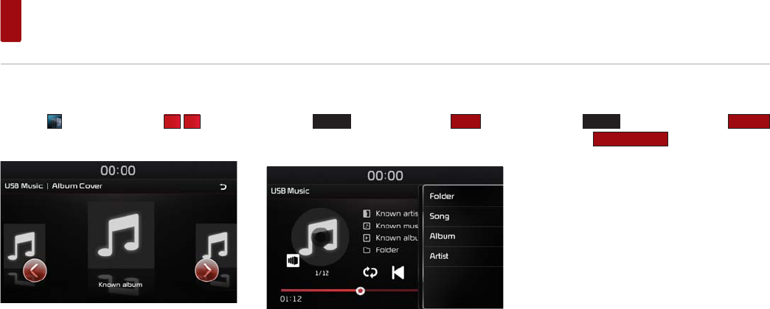Select the right album cover thumbnail
Viewport: 770px width, 309px height.
click(216, 246)
